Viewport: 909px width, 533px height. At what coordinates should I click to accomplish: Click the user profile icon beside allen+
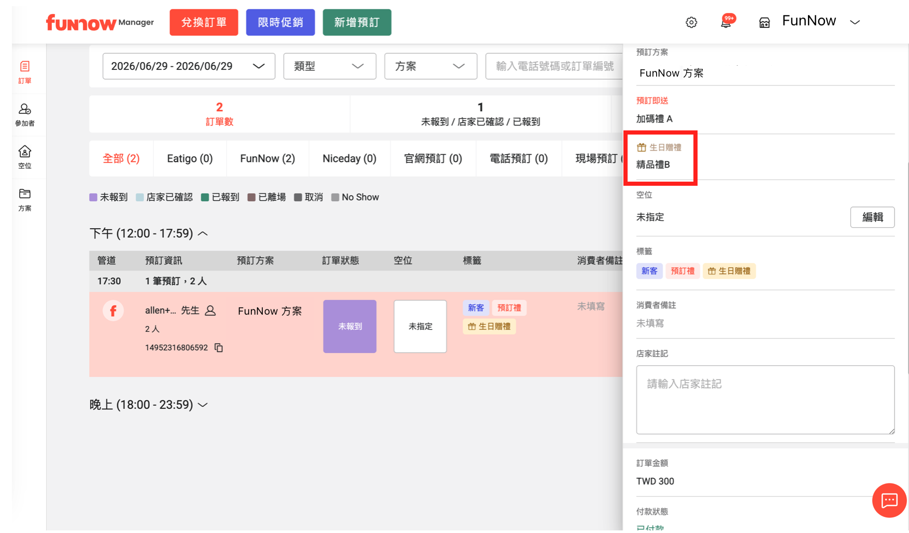pos(210,310)
